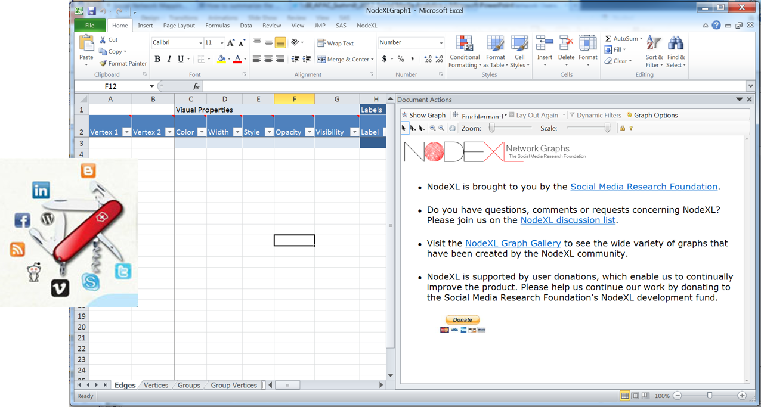Image resolution: width=761 pixels, height=407 pixels.
Task: Select add-to-selection pointer tool in graph pane
Action: tap(413, 128)
